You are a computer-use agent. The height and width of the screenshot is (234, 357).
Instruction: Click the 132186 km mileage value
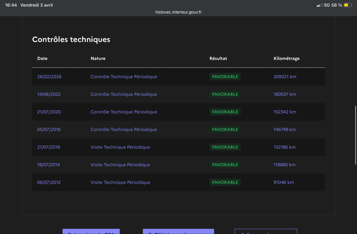[285, 147]
